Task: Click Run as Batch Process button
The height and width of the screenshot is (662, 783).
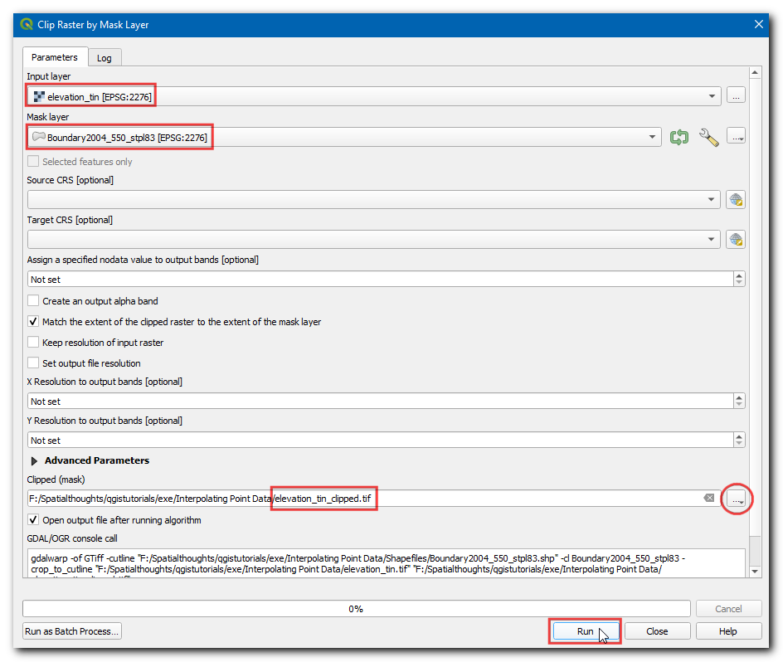Action: (x=72, y=631)
